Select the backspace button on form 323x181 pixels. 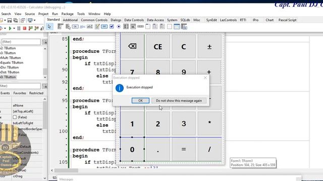(x=132, y=46)
